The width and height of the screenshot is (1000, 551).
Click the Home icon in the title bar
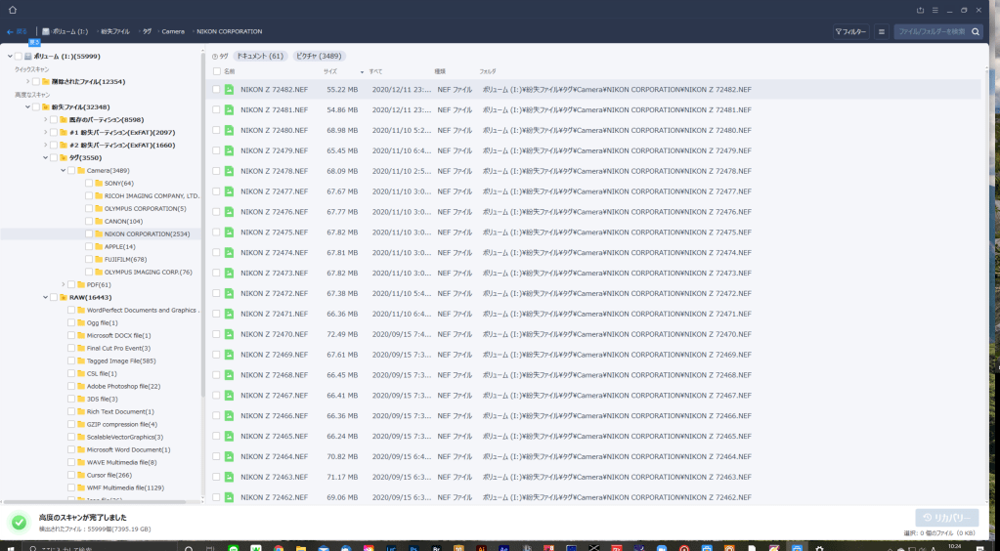tap(13, 10)
